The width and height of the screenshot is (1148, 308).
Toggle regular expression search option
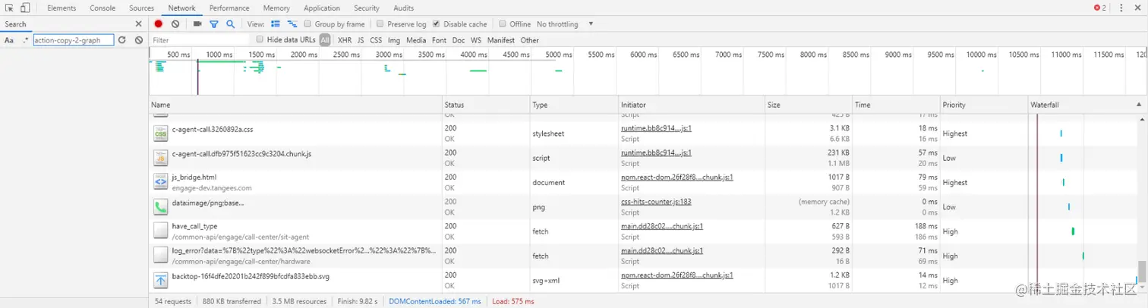(x=25, y=40)
